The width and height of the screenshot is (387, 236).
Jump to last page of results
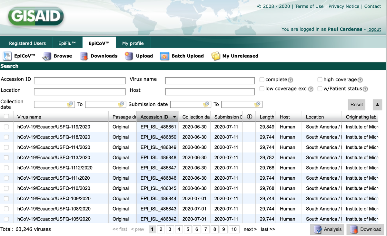coord(268,229)
